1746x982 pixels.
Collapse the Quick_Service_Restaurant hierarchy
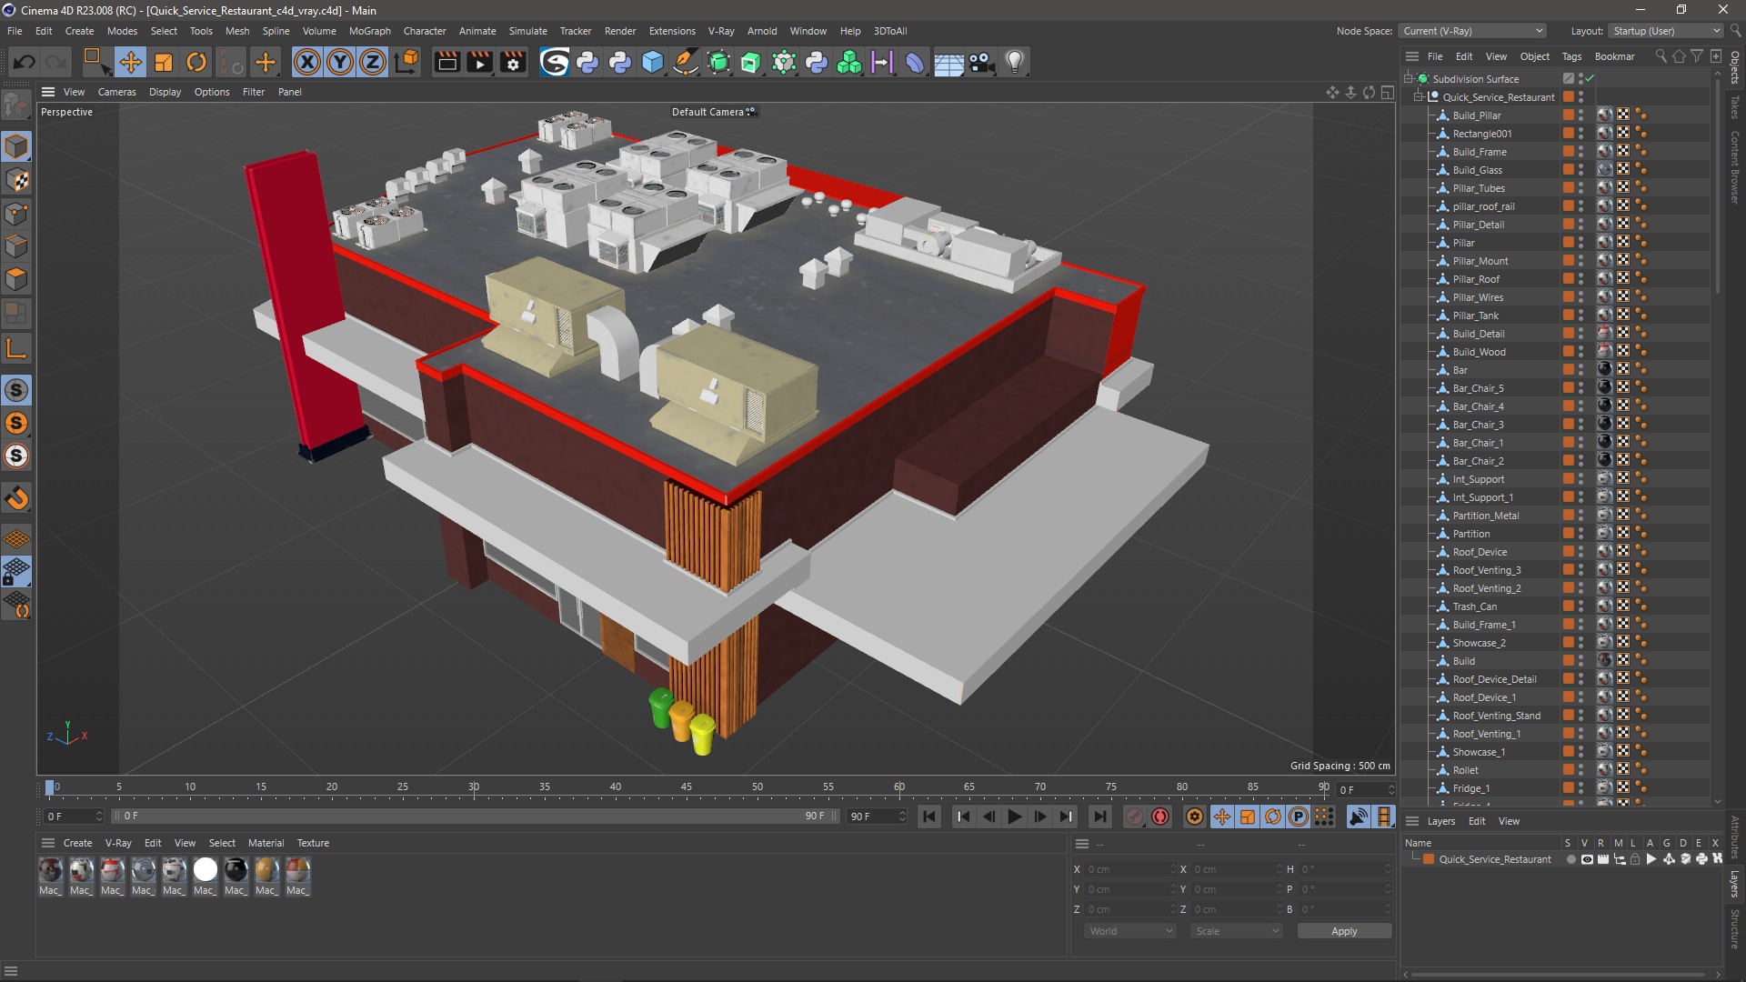coord(1419,97)
